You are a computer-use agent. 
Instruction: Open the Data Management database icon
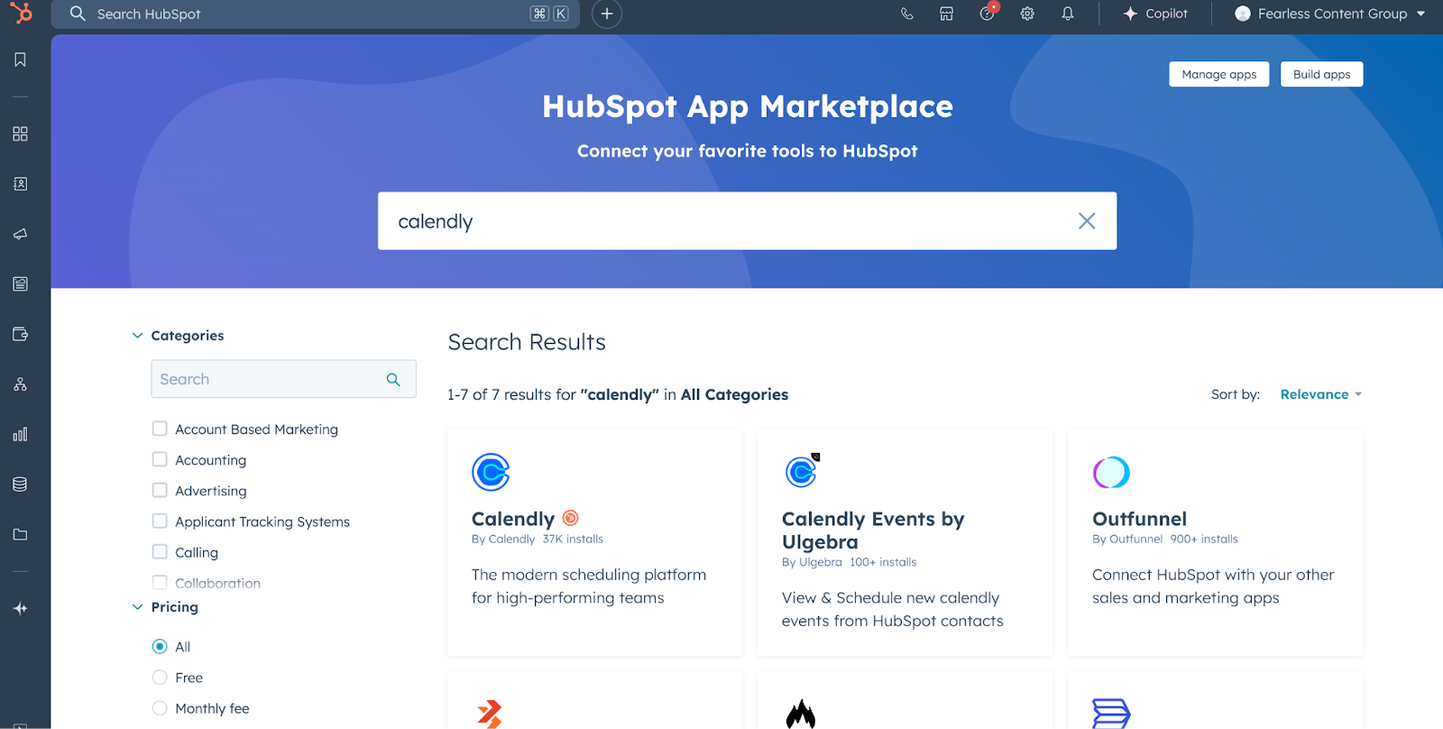[x=20, y=484]
